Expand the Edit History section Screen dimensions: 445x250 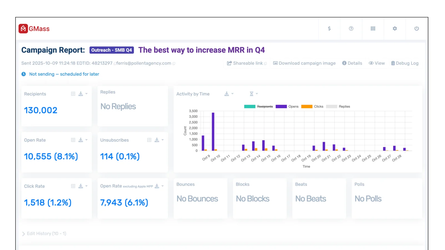click(x=44, y=234)
